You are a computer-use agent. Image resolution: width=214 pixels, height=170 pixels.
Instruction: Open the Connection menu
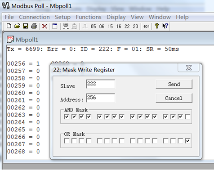click(34, 17)
